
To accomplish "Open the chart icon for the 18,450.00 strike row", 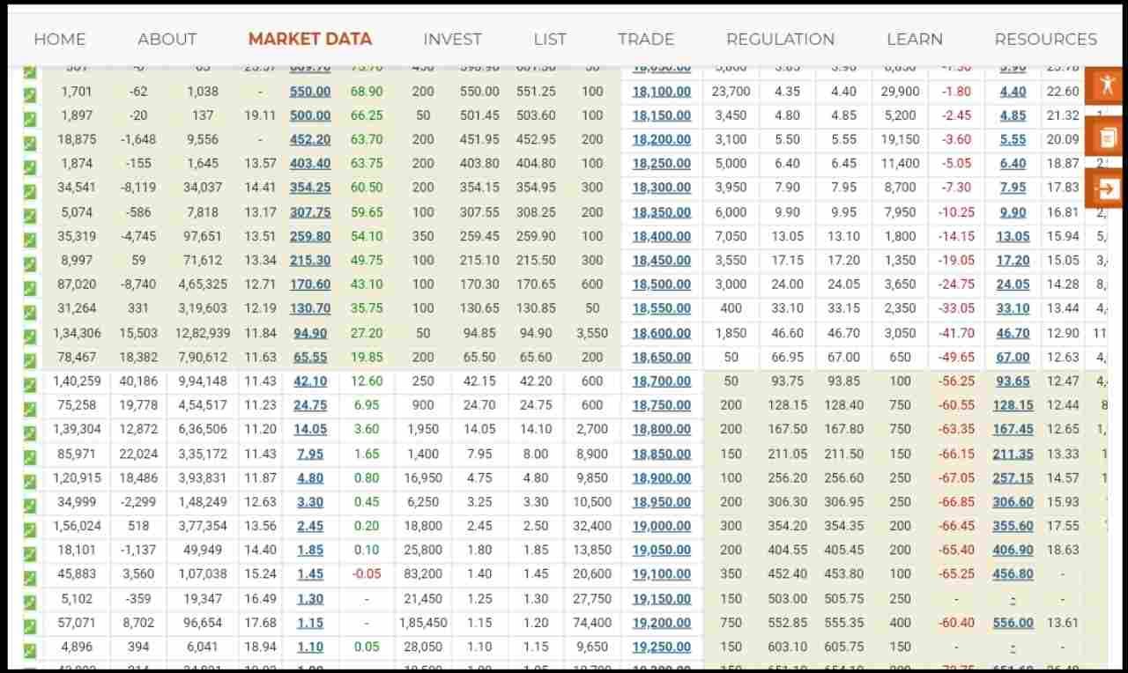I will click(x=30, y=263).
